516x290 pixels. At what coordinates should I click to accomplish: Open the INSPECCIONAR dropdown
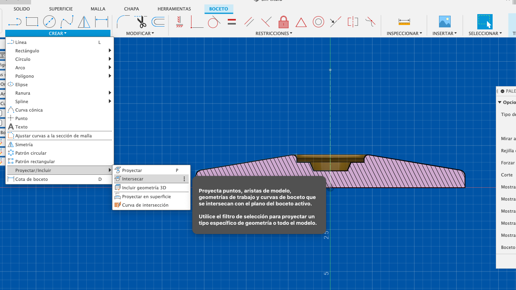point(404,33)
